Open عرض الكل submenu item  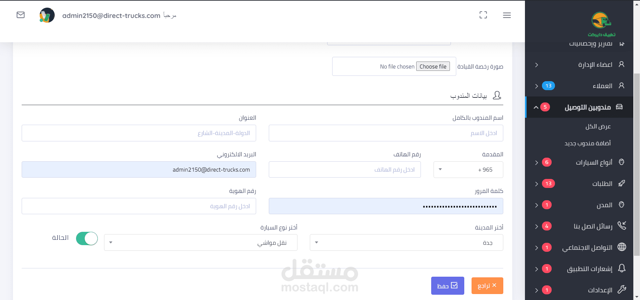coord(598,126)
